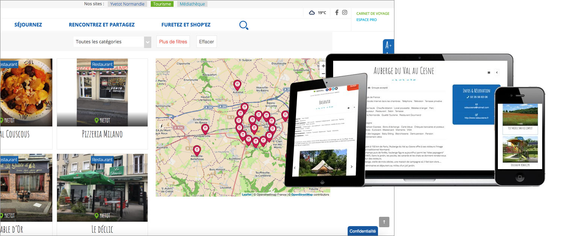This screenshot has height=236, width=564.
Task: Click the Plus de filtres button
Action: coord(173,42)
